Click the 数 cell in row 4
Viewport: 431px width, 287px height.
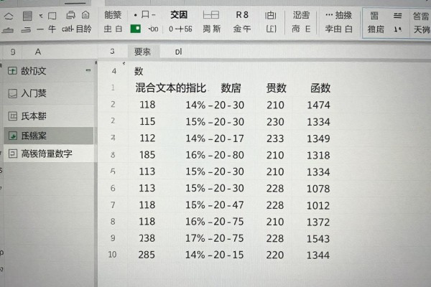tap(139, 72)
